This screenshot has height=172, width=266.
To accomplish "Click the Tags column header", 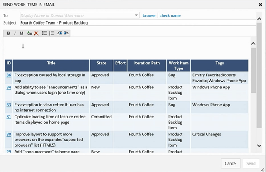I will pos(219,66).
